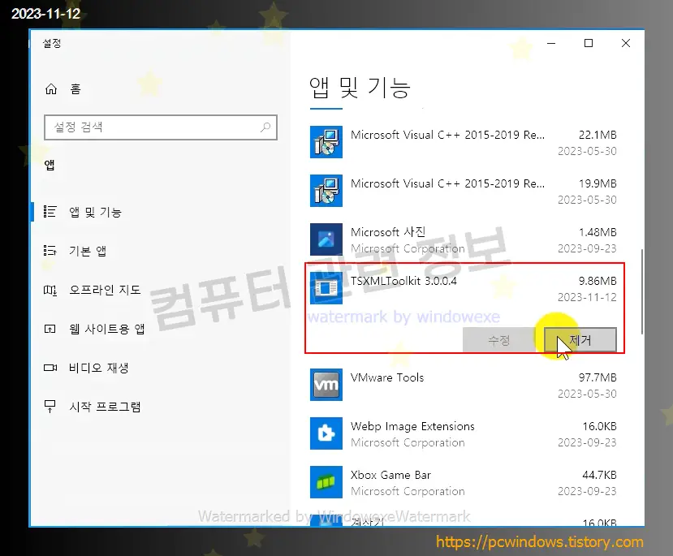Click the 44.7KB size value
The width and height of the screenshot is (673, 556).
[x=599, y=475]
